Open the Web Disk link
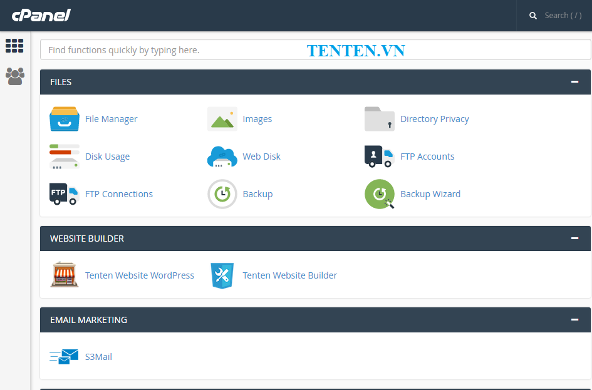Image resolution: width=592 pixels, height=390 pixels. point(262,156)
